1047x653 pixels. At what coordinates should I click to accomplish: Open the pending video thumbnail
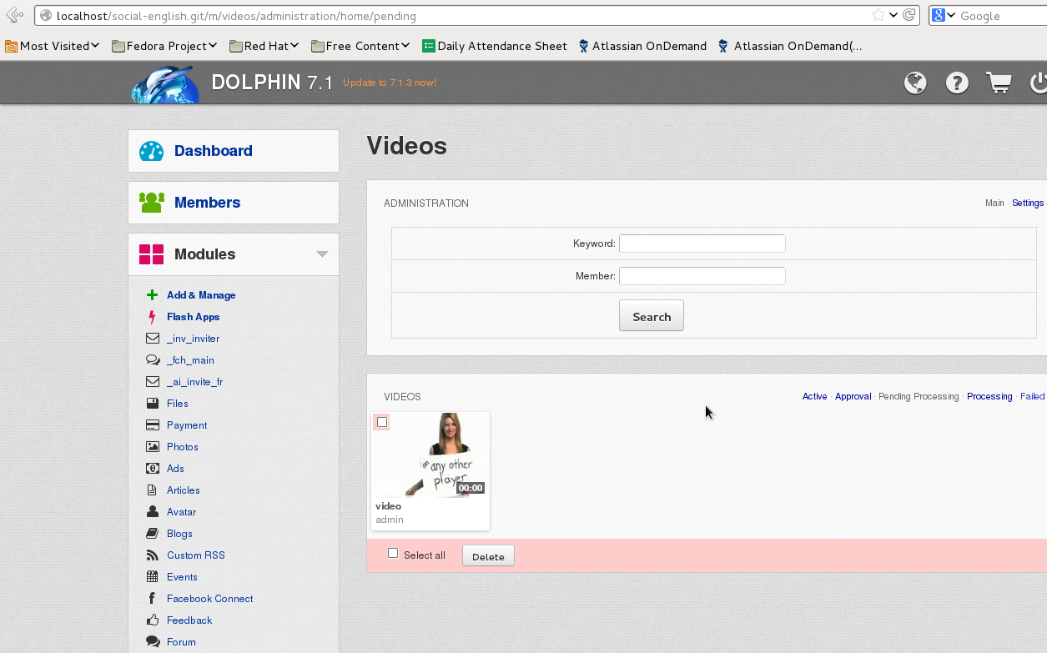pos(430,455)
